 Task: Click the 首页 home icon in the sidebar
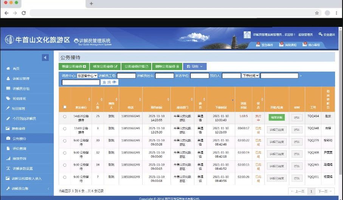pyautogui.click(x=8, y=69)
